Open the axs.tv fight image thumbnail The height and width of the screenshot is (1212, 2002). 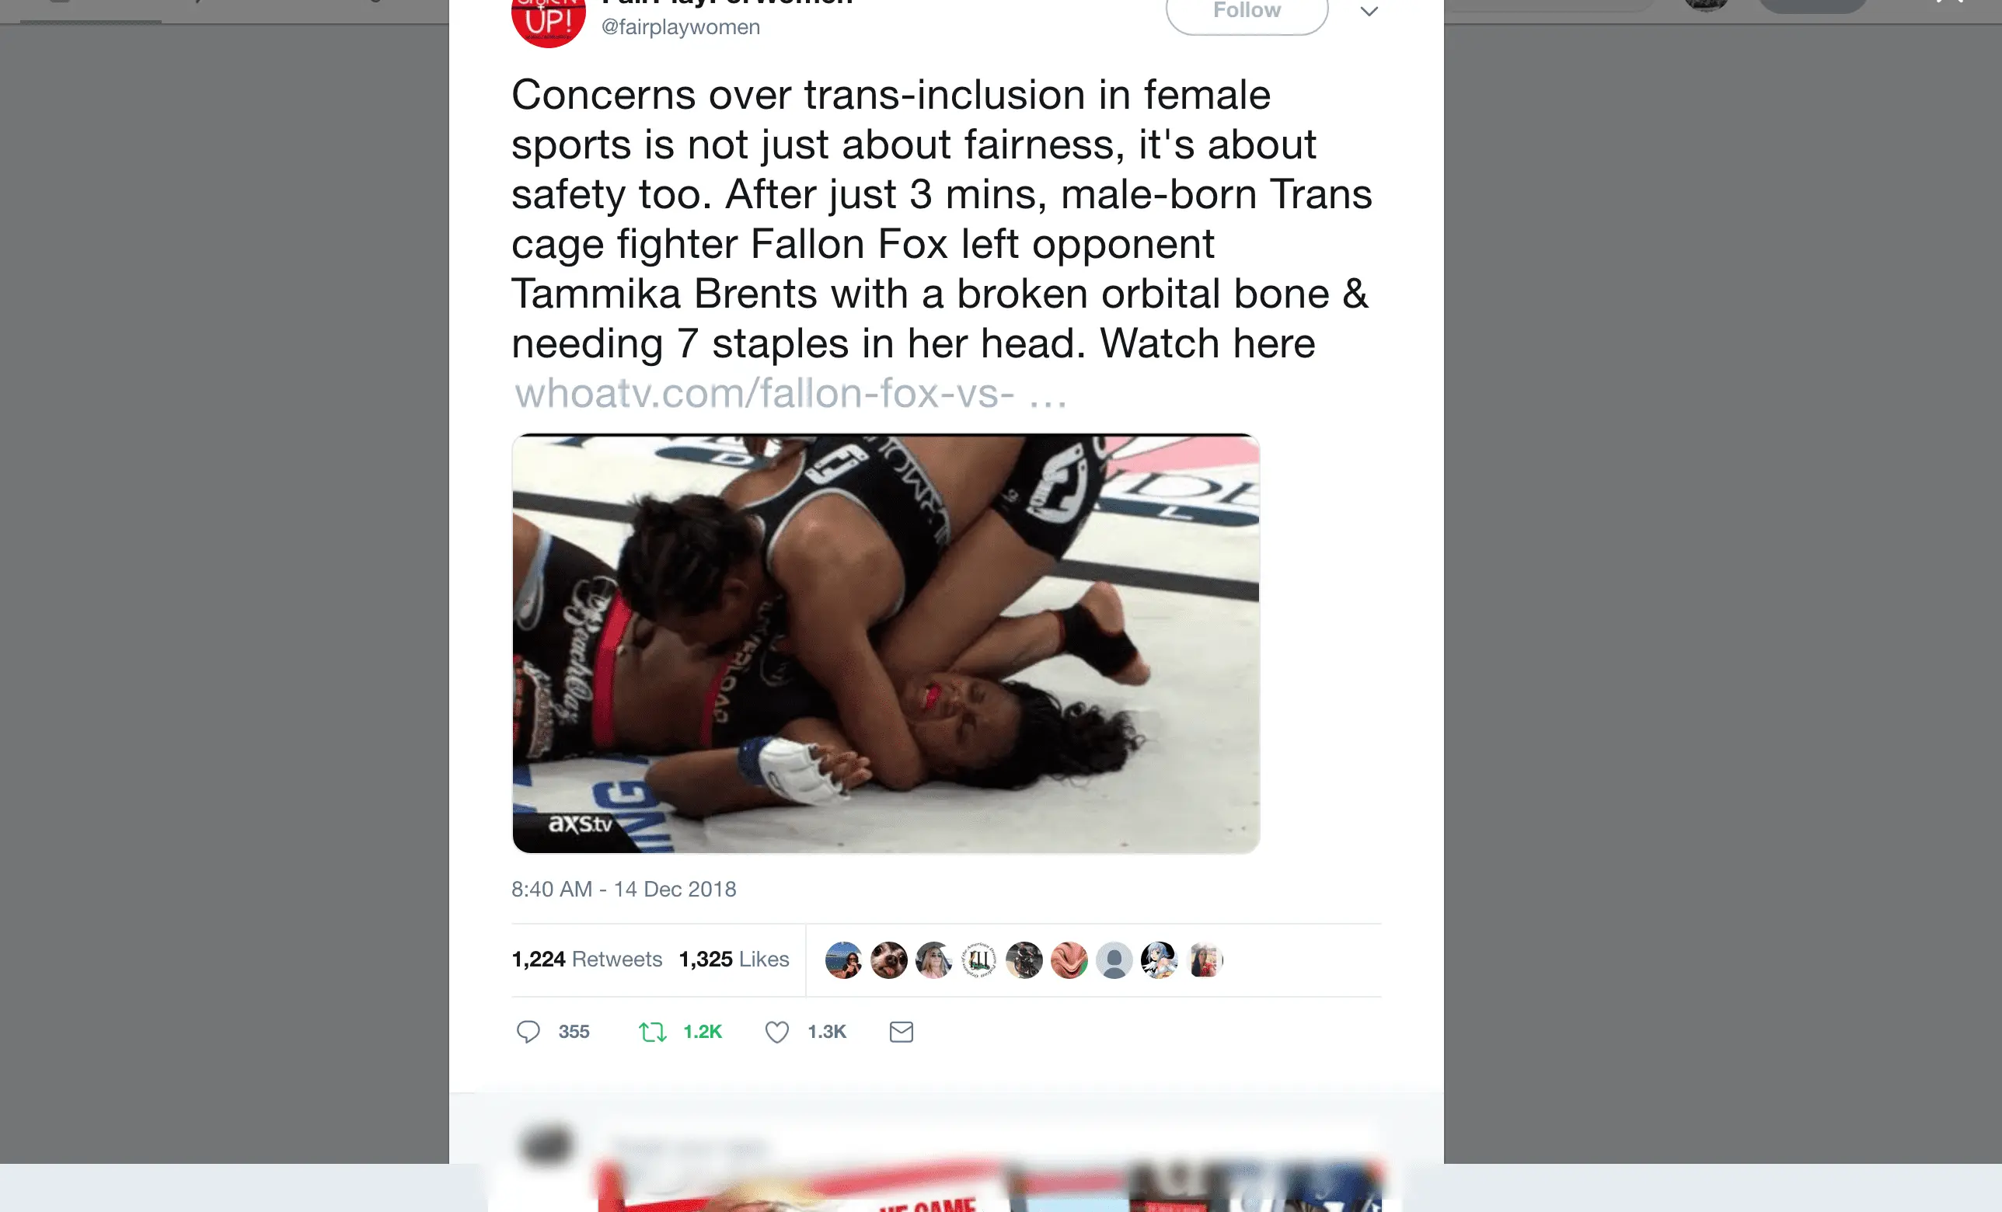(x=886, y=643)
